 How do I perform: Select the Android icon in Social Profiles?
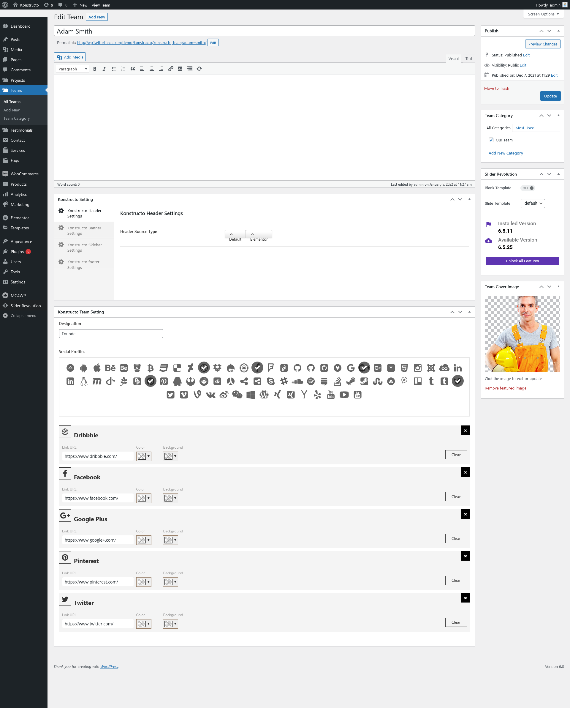(84, 368)
